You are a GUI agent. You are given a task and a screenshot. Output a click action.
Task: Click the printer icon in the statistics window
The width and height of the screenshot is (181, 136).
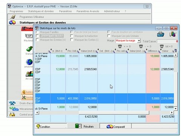161,34
